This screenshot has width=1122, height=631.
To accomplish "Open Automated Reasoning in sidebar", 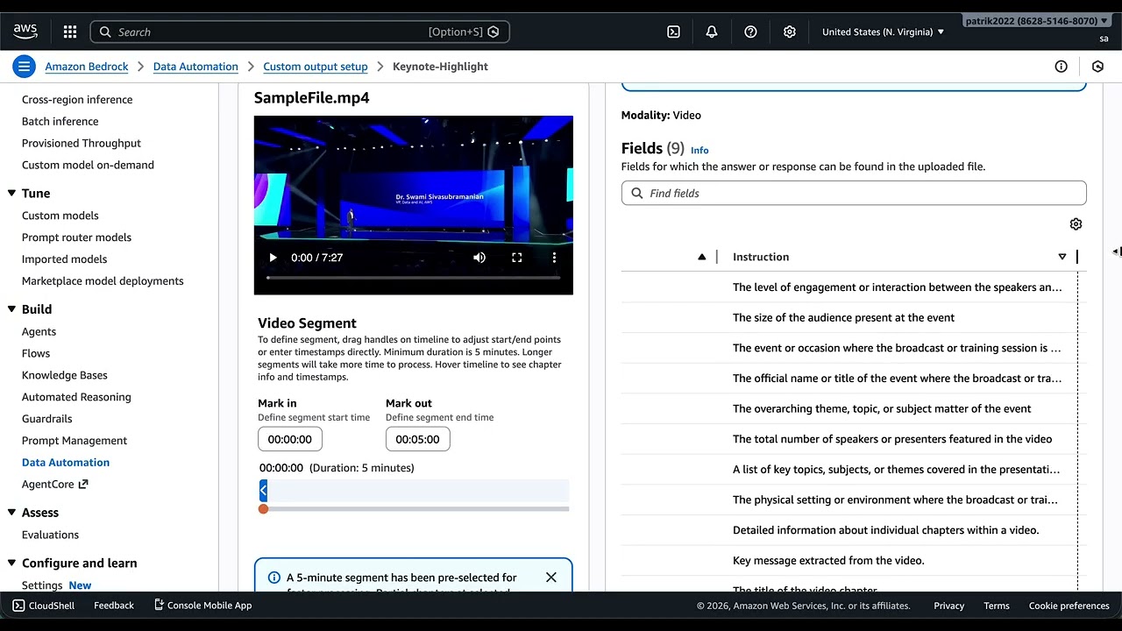I will tap(76, 397).
